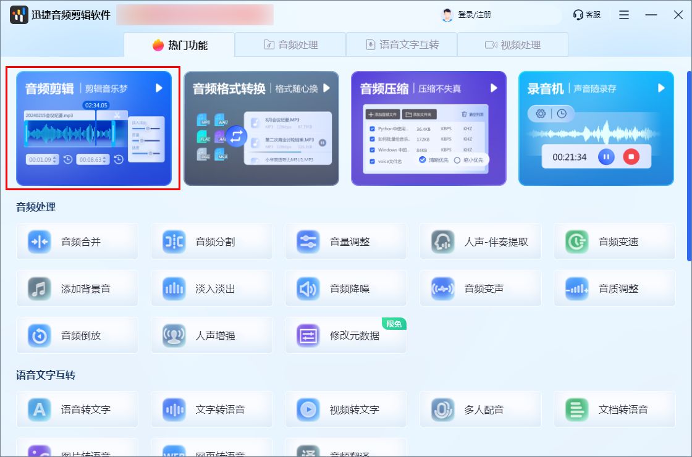Select the 清晰优先 option
Viewport: 692px width, 457px height.
[x=434, y=160]
